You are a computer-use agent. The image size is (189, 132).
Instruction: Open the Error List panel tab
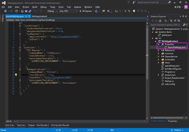pos(10,125)
